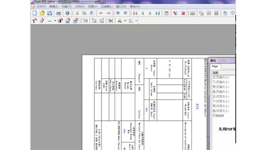
Task: Click the 'Collect' text in the document table
Action: tap(139, 114)
